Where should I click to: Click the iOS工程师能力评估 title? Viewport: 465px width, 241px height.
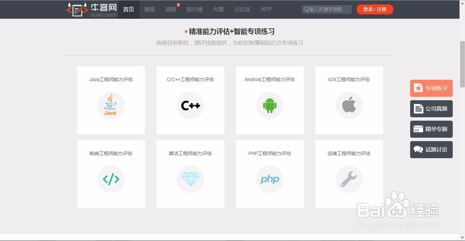pos(349,80)
